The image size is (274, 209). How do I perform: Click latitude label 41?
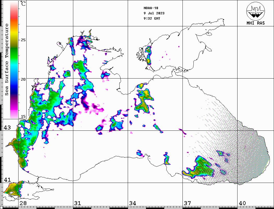pos(7,180)
